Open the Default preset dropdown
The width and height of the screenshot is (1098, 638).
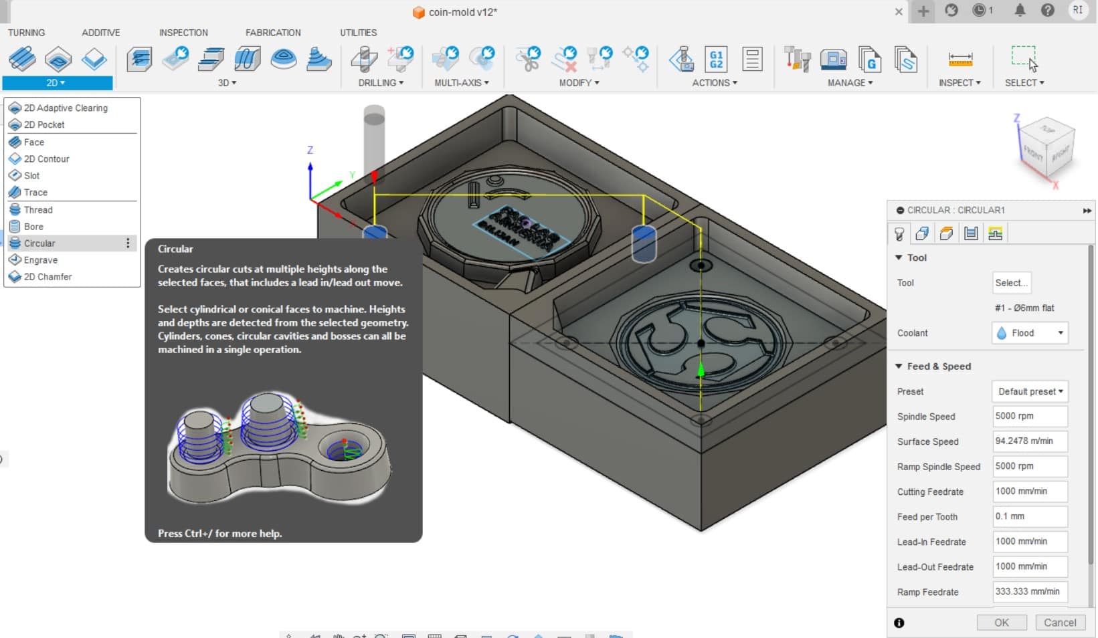[x=1030, y=392]
